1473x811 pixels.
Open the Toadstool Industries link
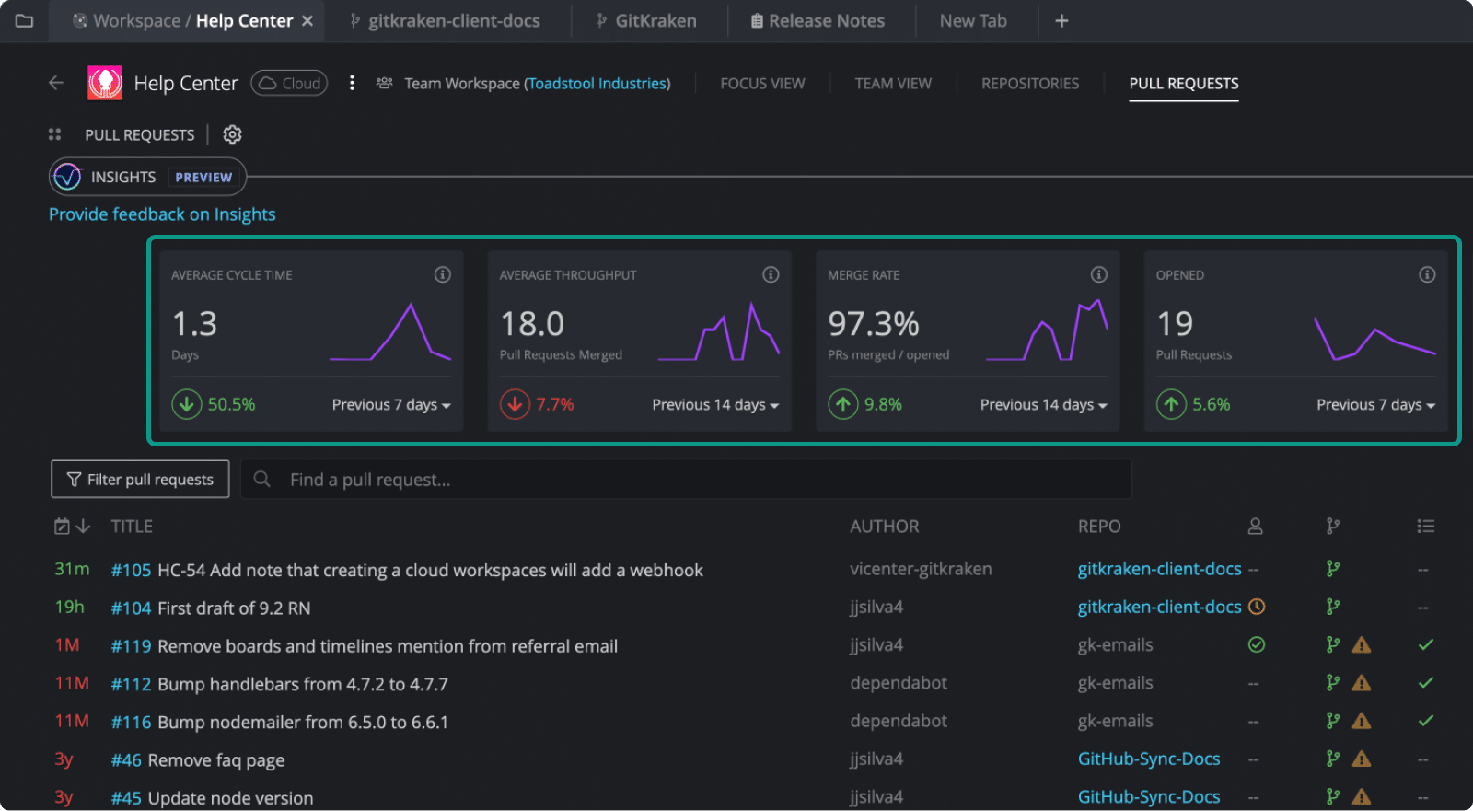coord(597,83)
